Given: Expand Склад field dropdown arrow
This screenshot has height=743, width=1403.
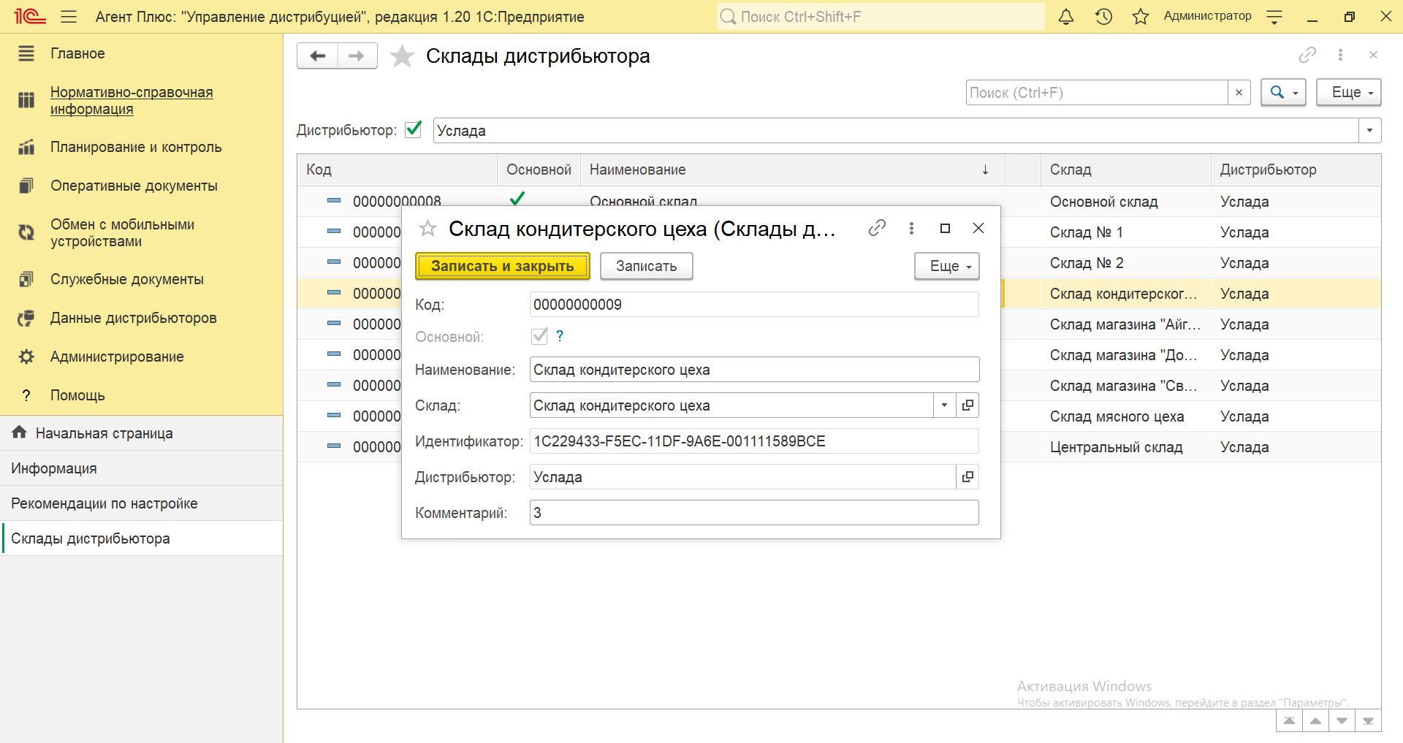Looking at the screenshot, I should pyautogui.click(x=944, y=405).
